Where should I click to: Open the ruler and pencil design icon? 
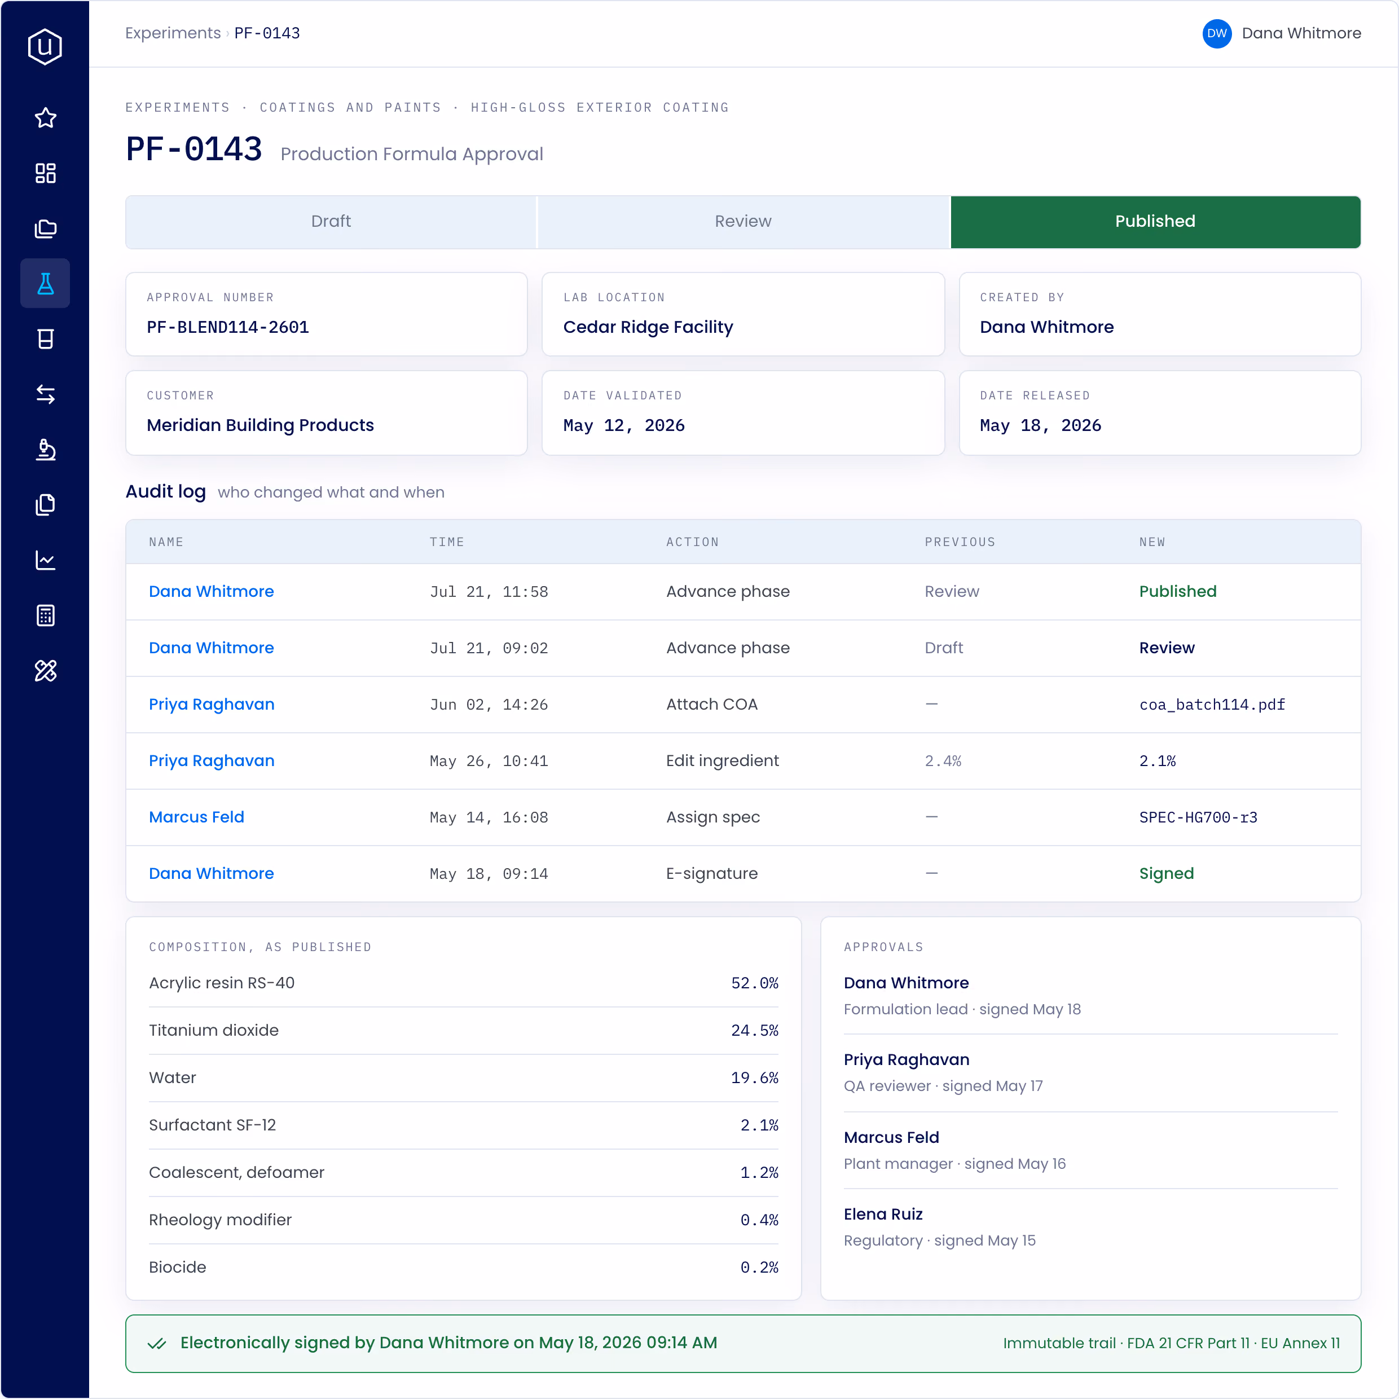(46, 671)
